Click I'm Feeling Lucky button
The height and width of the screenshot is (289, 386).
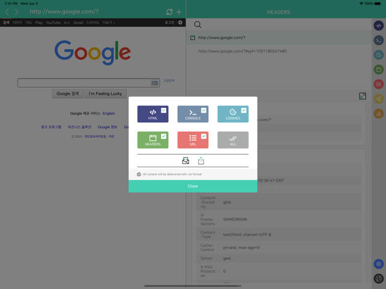[106, 94]
